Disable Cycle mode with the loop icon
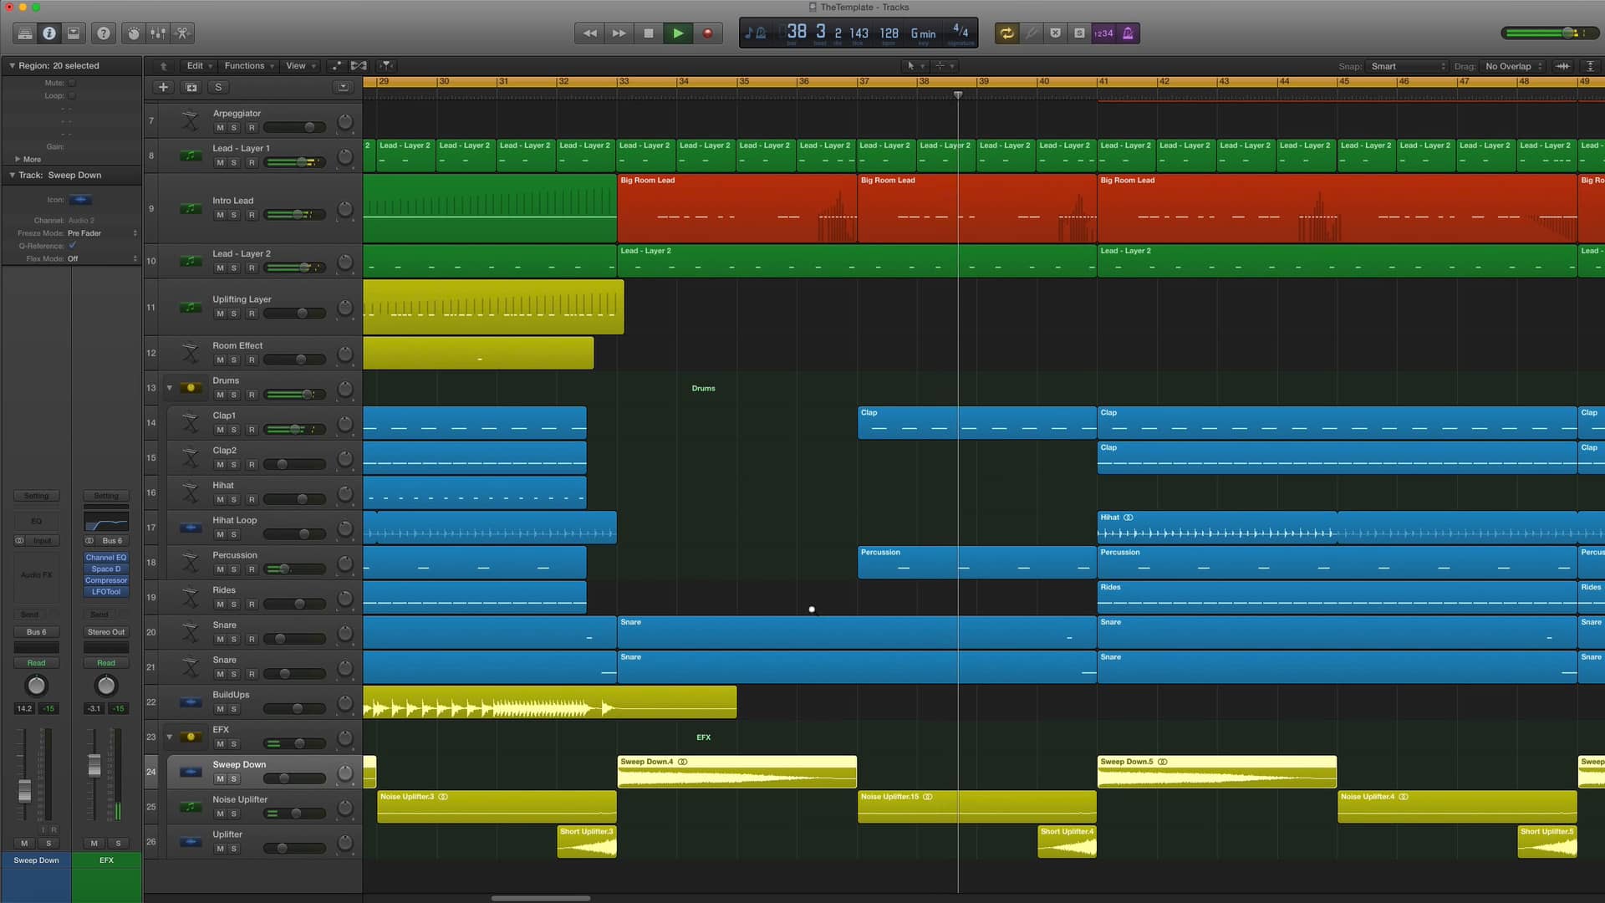Viewport: 1605px width, 903px height. pyautogui.click(x=1006, y=33)
